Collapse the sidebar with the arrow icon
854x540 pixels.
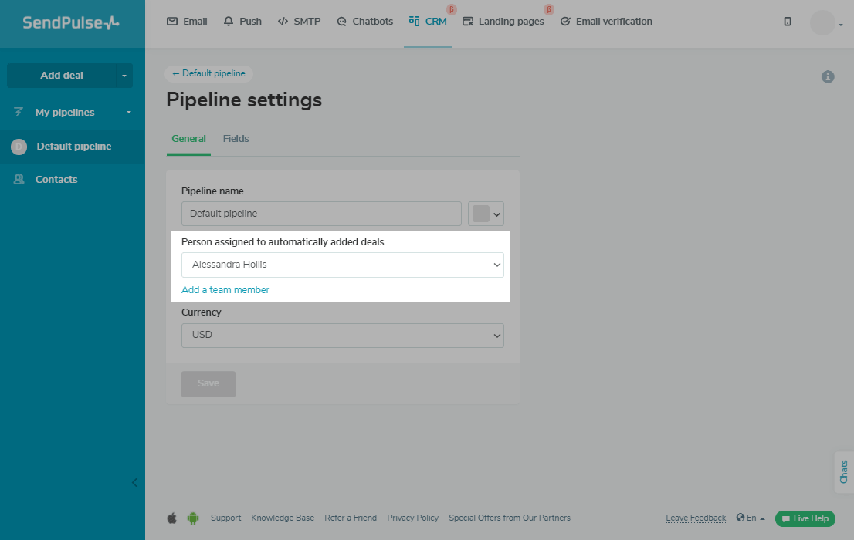[134, 483]
